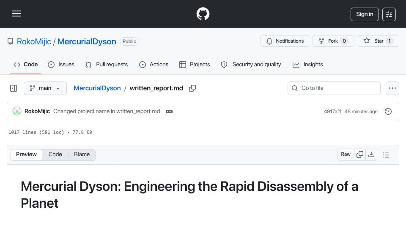Download raw file icon

pos(371,155)
